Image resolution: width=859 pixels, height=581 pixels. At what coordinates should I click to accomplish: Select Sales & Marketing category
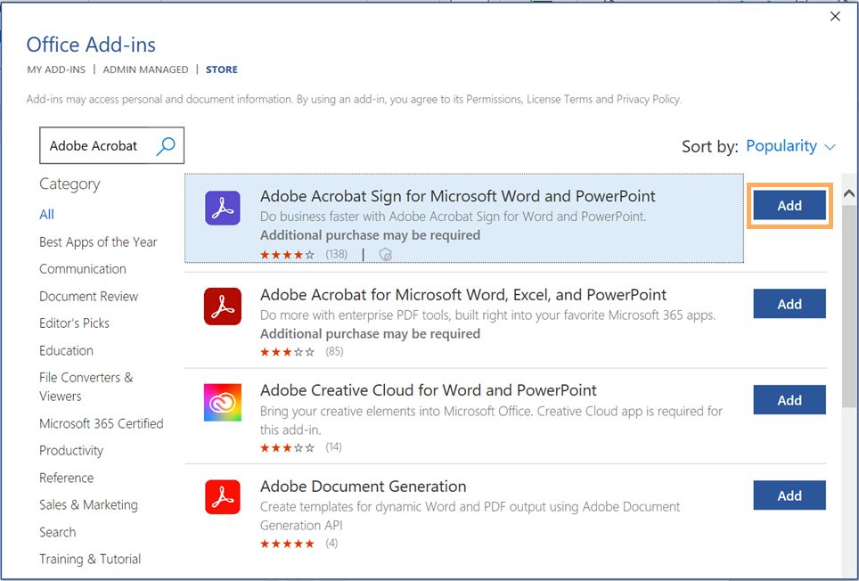(x=89, y=505)
